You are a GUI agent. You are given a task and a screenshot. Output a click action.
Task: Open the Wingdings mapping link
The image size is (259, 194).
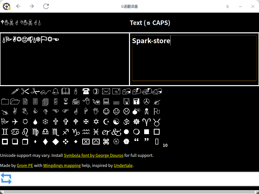(x=62, y=166)
